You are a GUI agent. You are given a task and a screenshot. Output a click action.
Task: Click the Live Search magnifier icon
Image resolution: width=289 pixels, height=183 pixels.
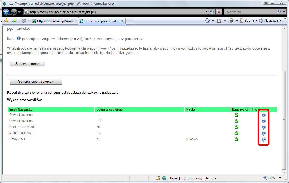[279, 12]
